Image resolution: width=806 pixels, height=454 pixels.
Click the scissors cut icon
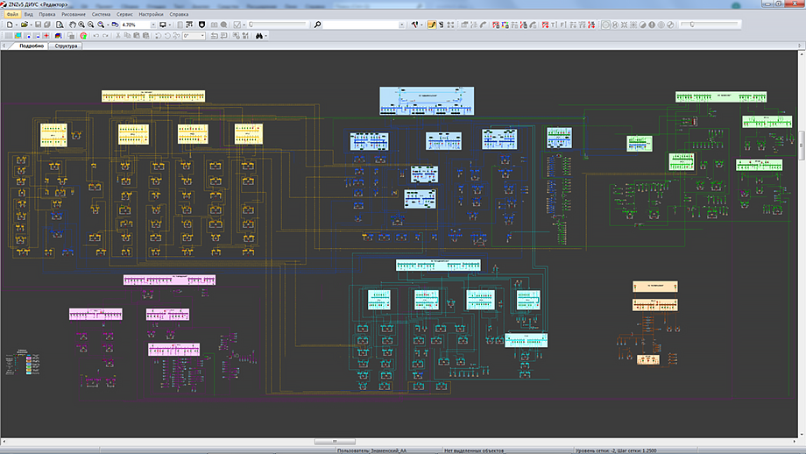(x=117, y=36)
